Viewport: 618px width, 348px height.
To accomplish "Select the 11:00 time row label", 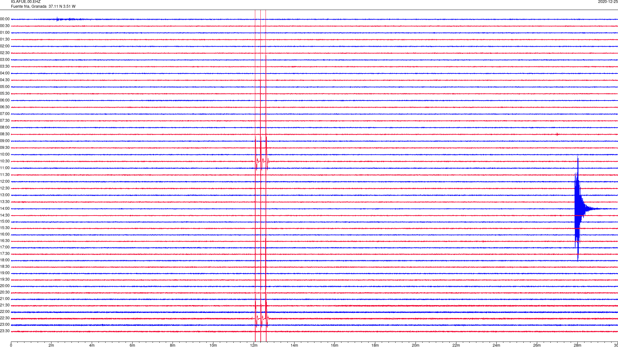I will (x=5, y=168).
